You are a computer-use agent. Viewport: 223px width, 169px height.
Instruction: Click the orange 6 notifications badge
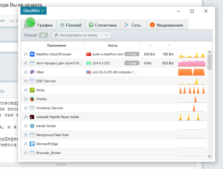(152, 25)
